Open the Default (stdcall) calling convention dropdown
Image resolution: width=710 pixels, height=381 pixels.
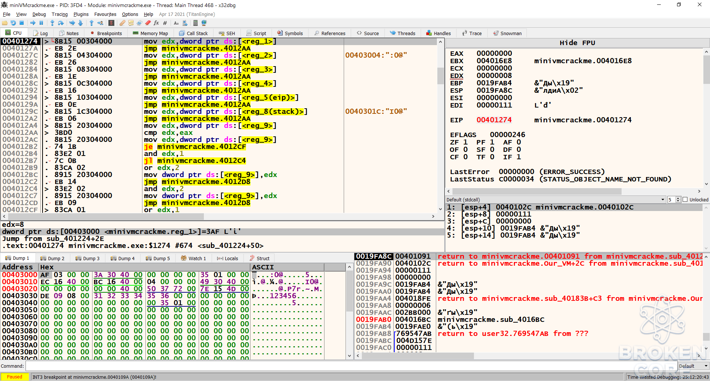coord(555,200)
